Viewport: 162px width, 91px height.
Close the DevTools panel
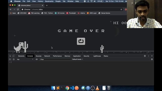pyautogui.click(x=152, y=56)
